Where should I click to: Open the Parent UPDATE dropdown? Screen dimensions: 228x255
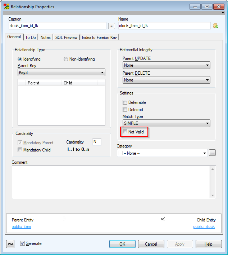pos(167,65)
